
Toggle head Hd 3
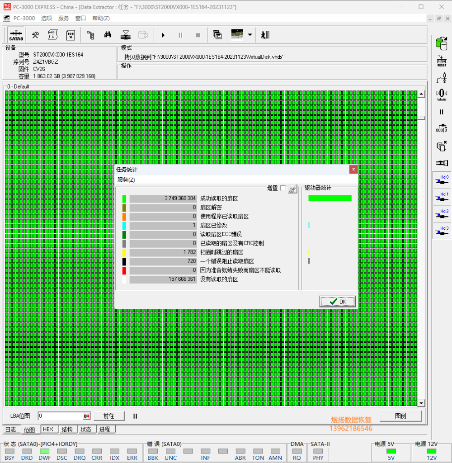pos(442,231)
